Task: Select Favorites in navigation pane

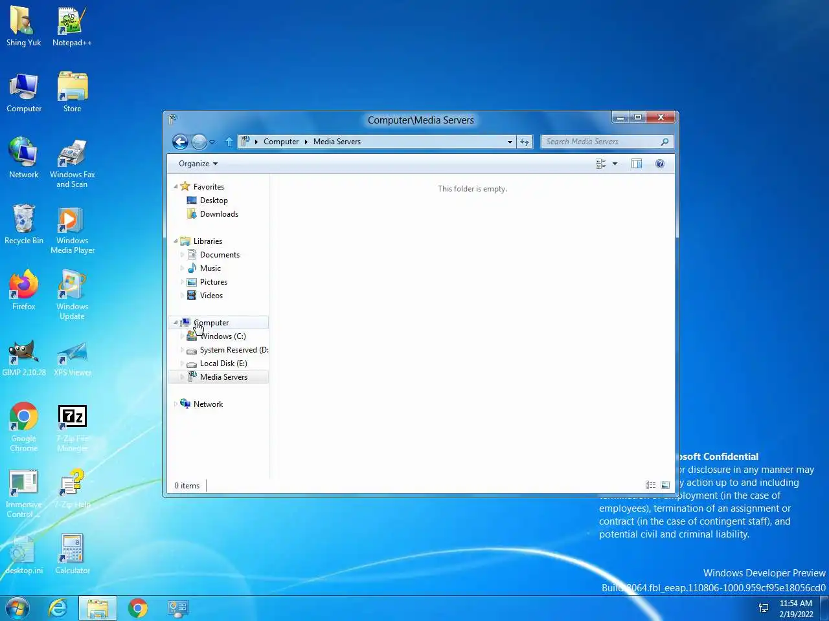Action: click(209, 187)
